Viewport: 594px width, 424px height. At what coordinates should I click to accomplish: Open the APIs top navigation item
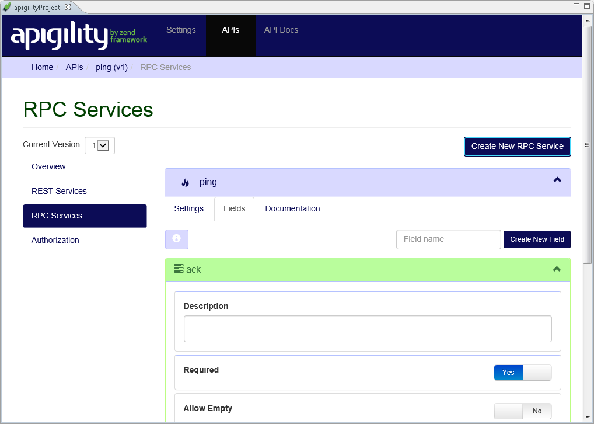[x=230, y=36]
